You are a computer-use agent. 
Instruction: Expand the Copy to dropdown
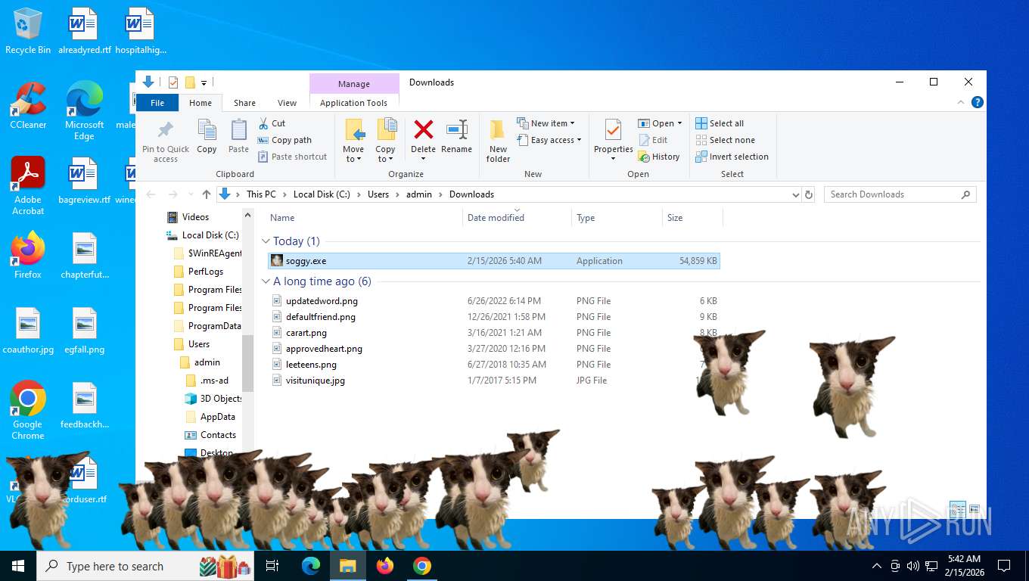386,154
